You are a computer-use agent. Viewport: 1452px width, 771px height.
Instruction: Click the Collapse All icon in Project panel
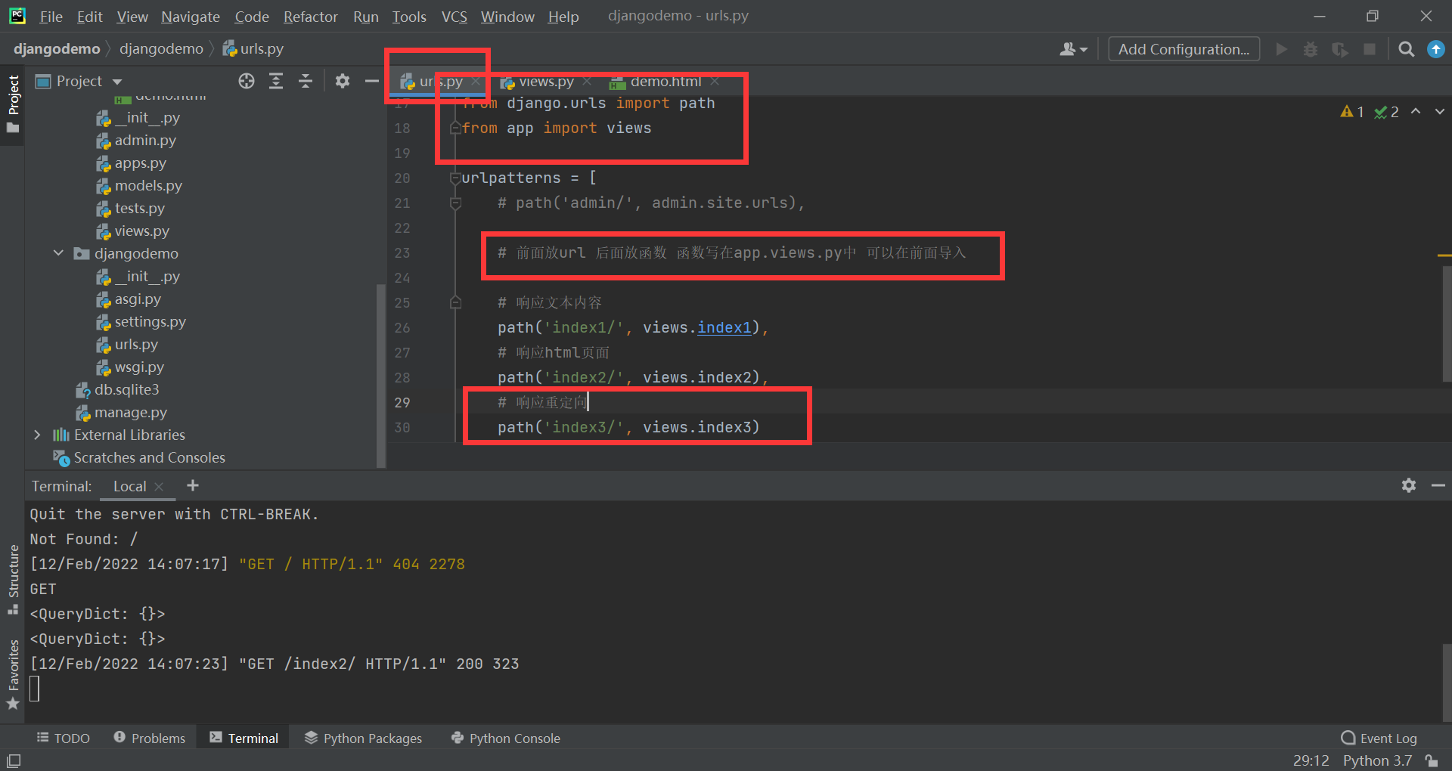(306, 81)
